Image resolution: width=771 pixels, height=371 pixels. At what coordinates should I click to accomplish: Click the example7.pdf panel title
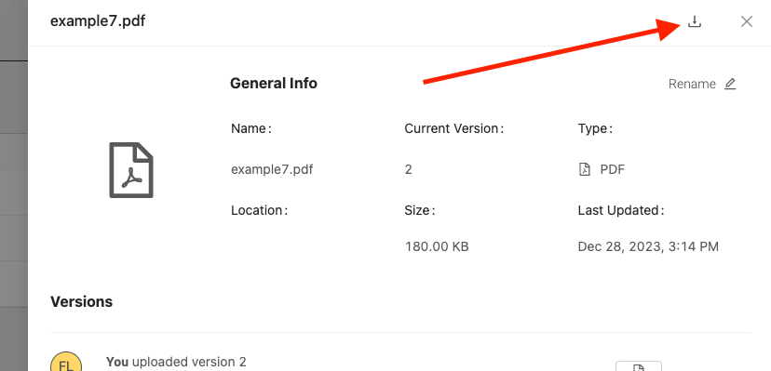(x=98, y=21)
